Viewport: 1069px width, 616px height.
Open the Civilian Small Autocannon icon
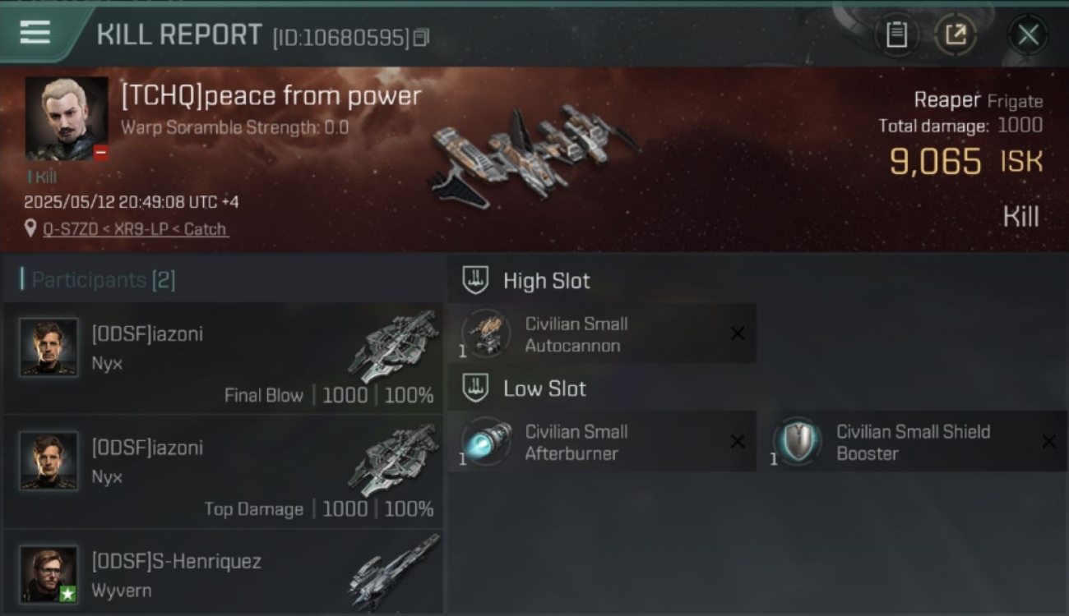click(486, 333)
